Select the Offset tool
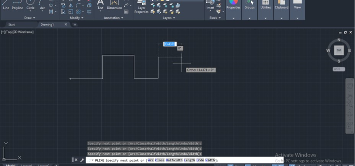 pos(89,12)
